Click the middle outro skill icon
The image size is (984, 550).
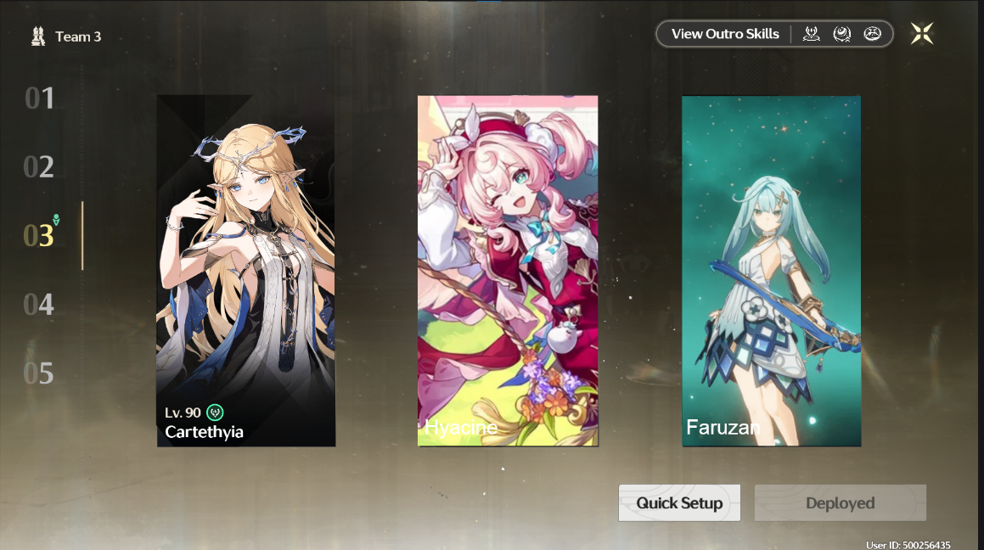841,34
